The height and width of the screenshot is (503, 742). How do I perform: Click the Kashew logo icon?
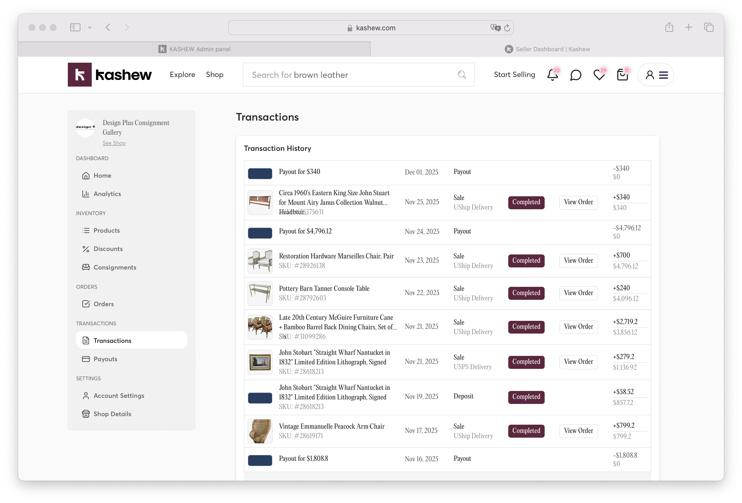(x=80, y=75)
